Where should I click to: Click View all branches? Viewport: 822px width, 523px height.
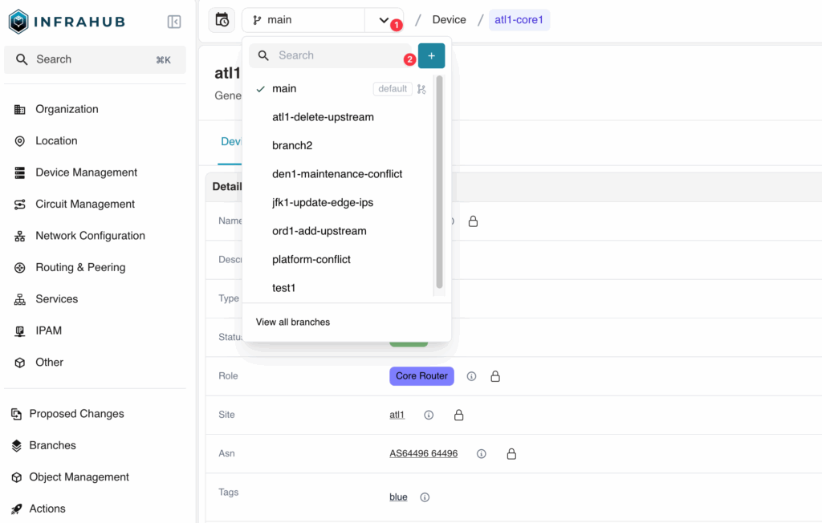click(x=292, y=322)
